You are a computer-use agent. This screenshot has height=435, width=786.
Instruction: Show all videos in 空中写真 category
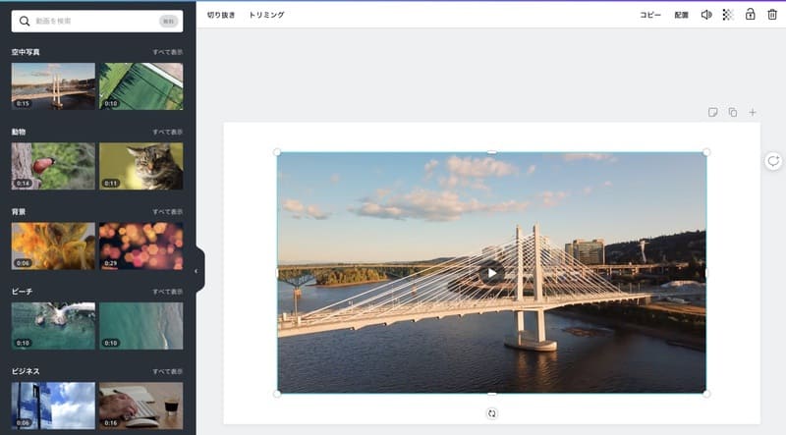pyautogui.click(x=167, y=52)
